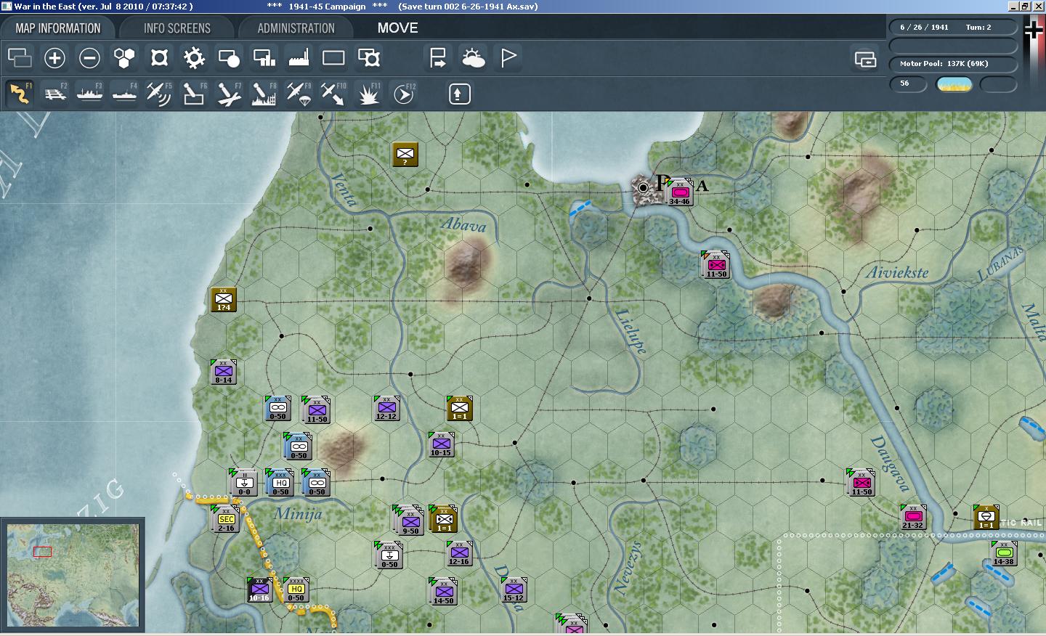Click the flag with arrow icon

click(438, 57)
